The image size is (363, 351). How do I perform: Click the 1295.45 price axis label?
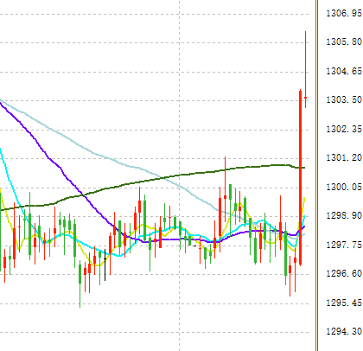coord(344,303)
